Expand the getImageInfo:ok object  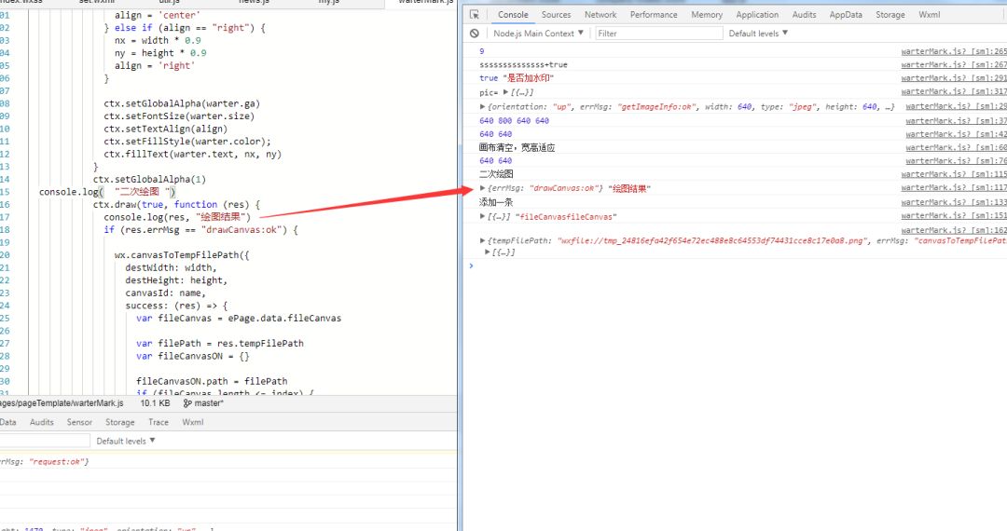click(x=482, y=107)
